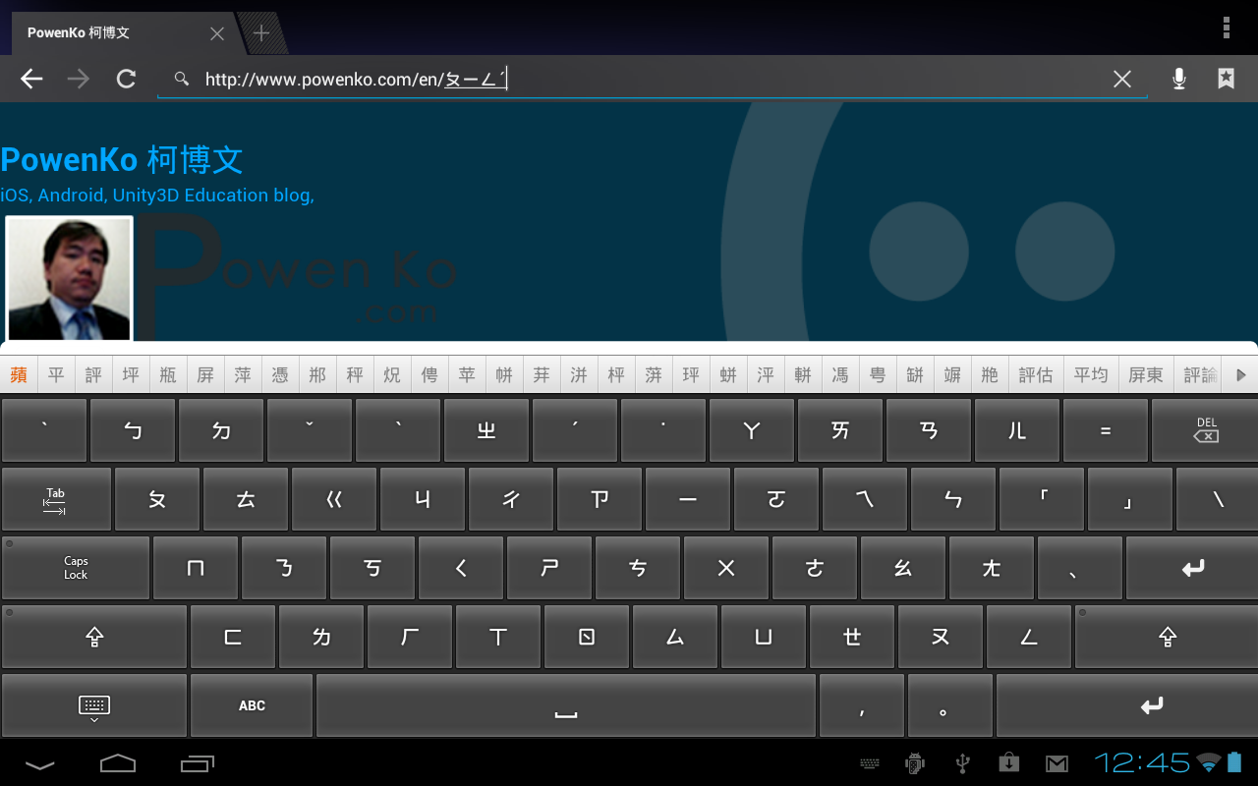The height and width of the screenshot is (786, 1258).
Task: Tap the ㄚ key
Action: click(x=752, y=430)
